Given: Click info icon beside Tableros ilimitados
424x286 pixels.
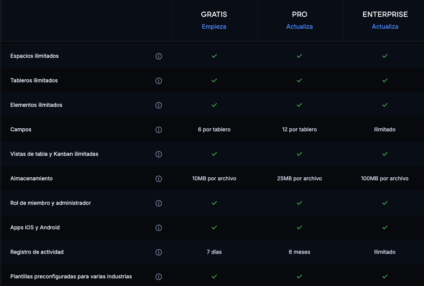Looking at the screenshot, I should (159, 81).
